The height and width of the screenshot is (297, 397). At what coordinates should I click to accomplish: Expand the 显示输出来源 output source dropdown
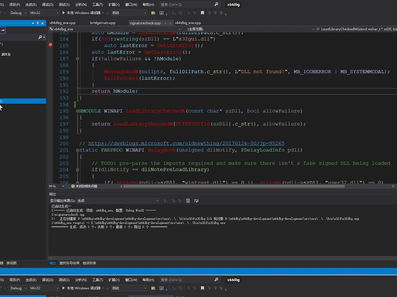[x=157, y=201]
